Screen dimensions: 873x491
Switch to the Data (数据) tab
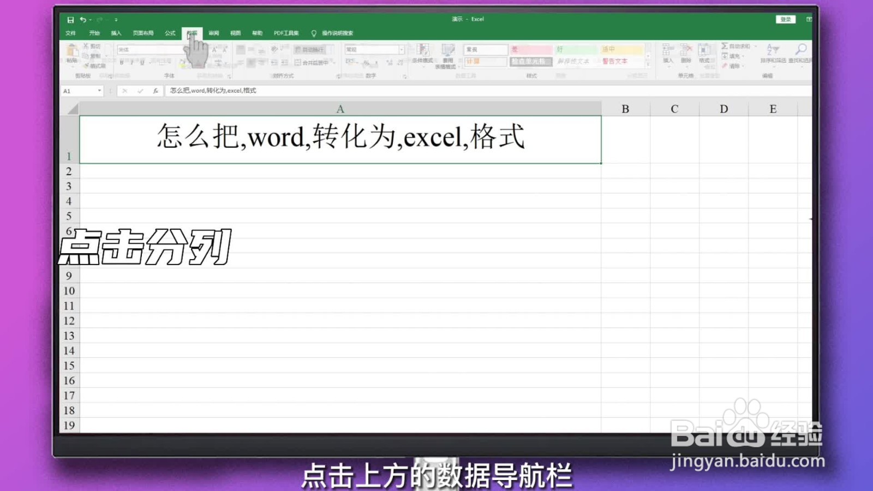[x=192, y=33]
